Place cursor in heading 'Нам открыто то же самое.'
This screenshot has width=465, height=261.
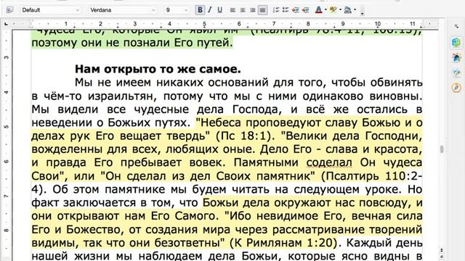pyautogui.click(x=158, y=70)
